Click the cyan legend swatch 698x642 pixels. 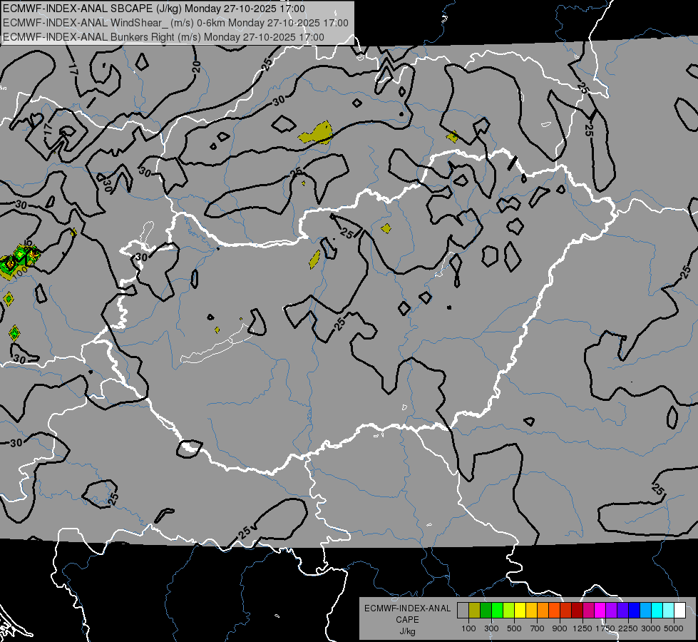[x=657, y=611]
